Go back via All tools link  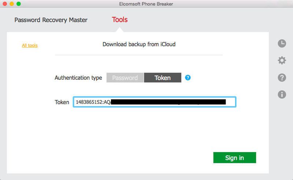point(30,45)
